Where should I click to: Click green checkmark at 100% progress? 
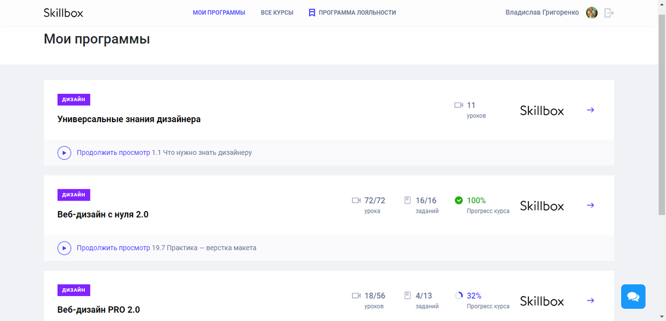tap(458, 200)
